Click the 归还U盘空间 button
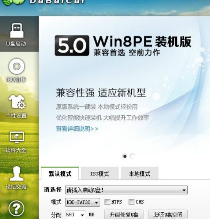 [168, 215]
